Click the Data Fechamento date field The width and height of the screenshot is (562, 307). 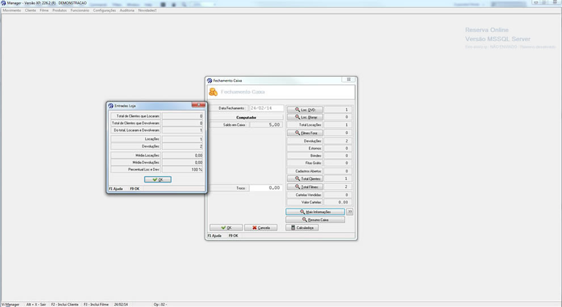pos(266,108)
